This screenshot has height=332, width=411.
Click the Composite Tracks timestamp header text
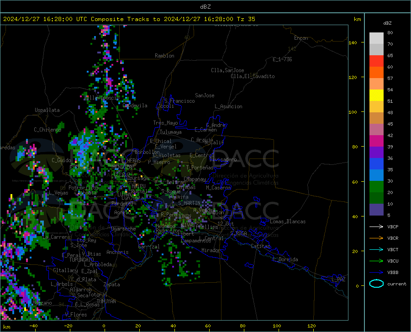(129, 19)
